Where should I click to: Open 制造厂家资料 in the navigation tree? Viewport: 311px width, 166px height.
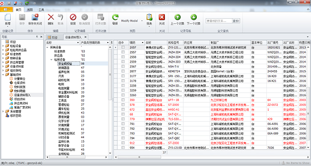22,108
